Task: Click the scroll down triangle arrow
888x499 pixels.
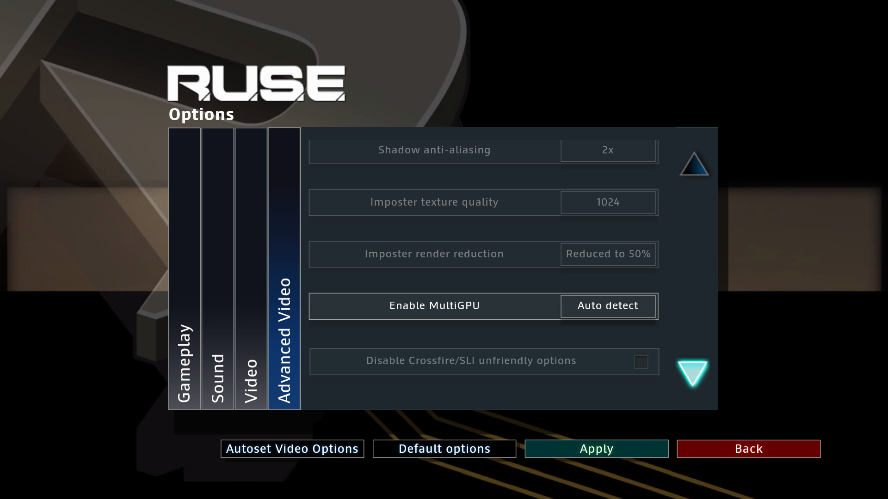Action: [x=692, y=373]
